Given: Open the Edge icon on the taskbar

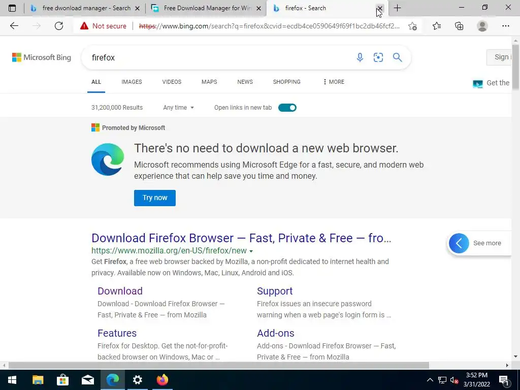Looking at the screenshot, I should coord(112,380).
